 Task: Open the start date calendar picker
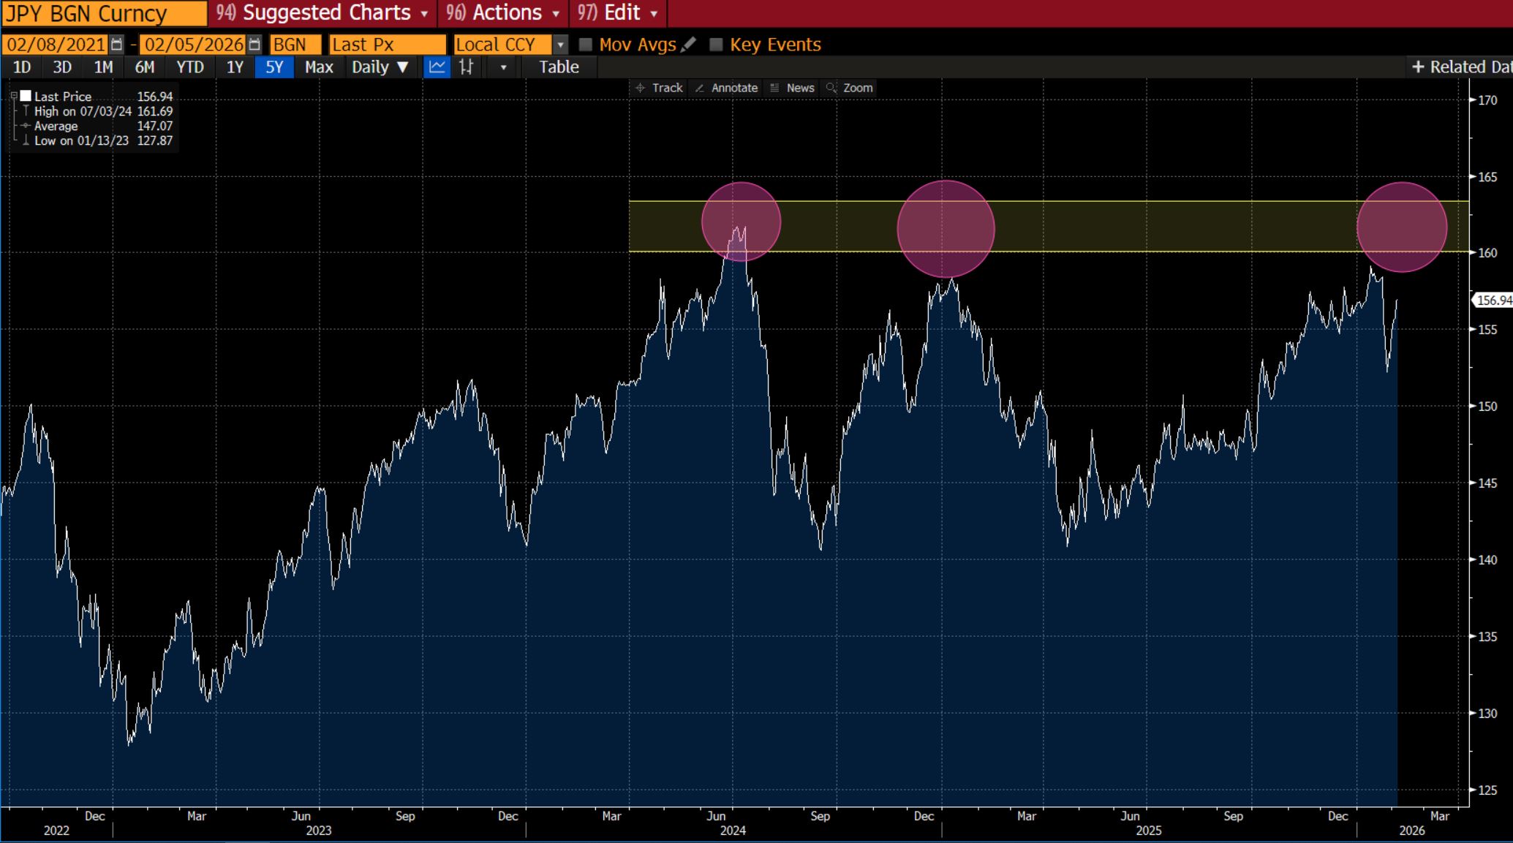116,45
